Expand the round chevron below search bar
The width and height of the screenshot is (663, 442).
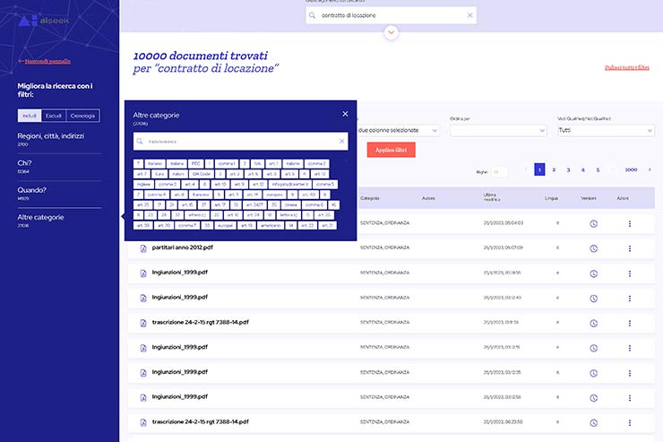pyautogui.click(x=391, y=33)
